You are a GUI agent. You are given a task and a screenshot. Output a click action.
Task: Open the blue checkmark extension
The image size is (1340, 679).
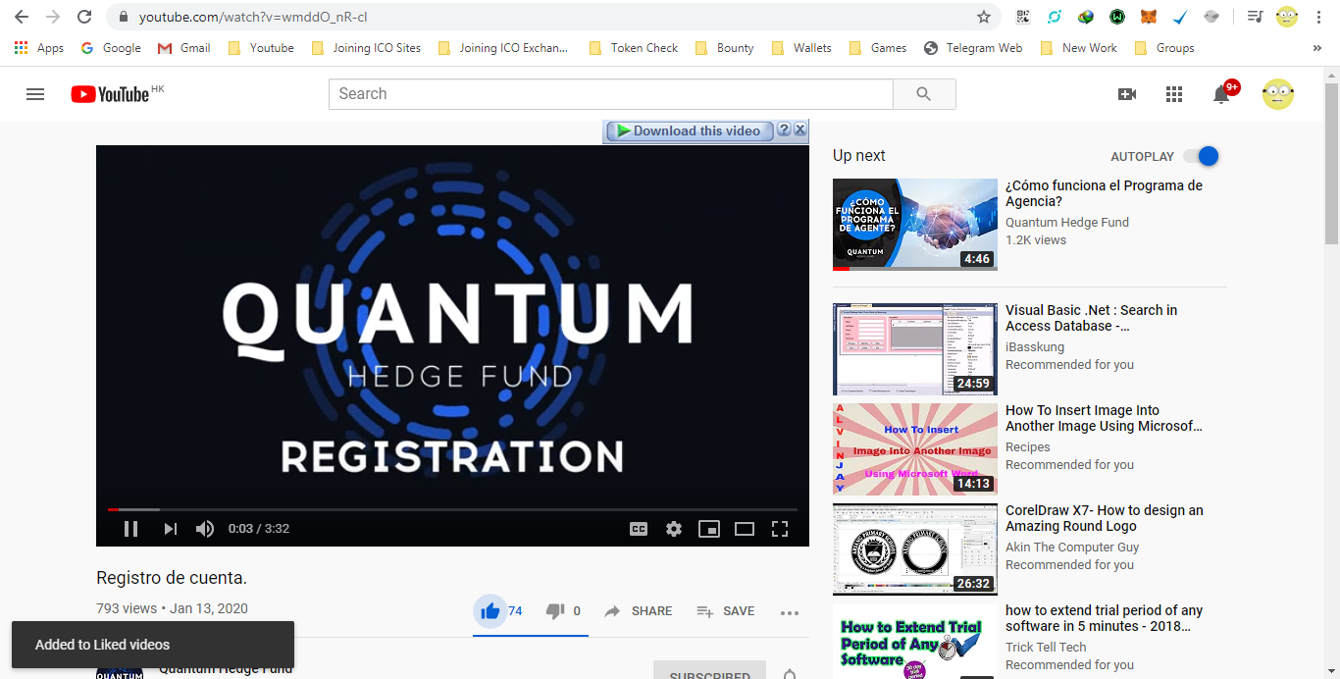(x=1180, y=17)
